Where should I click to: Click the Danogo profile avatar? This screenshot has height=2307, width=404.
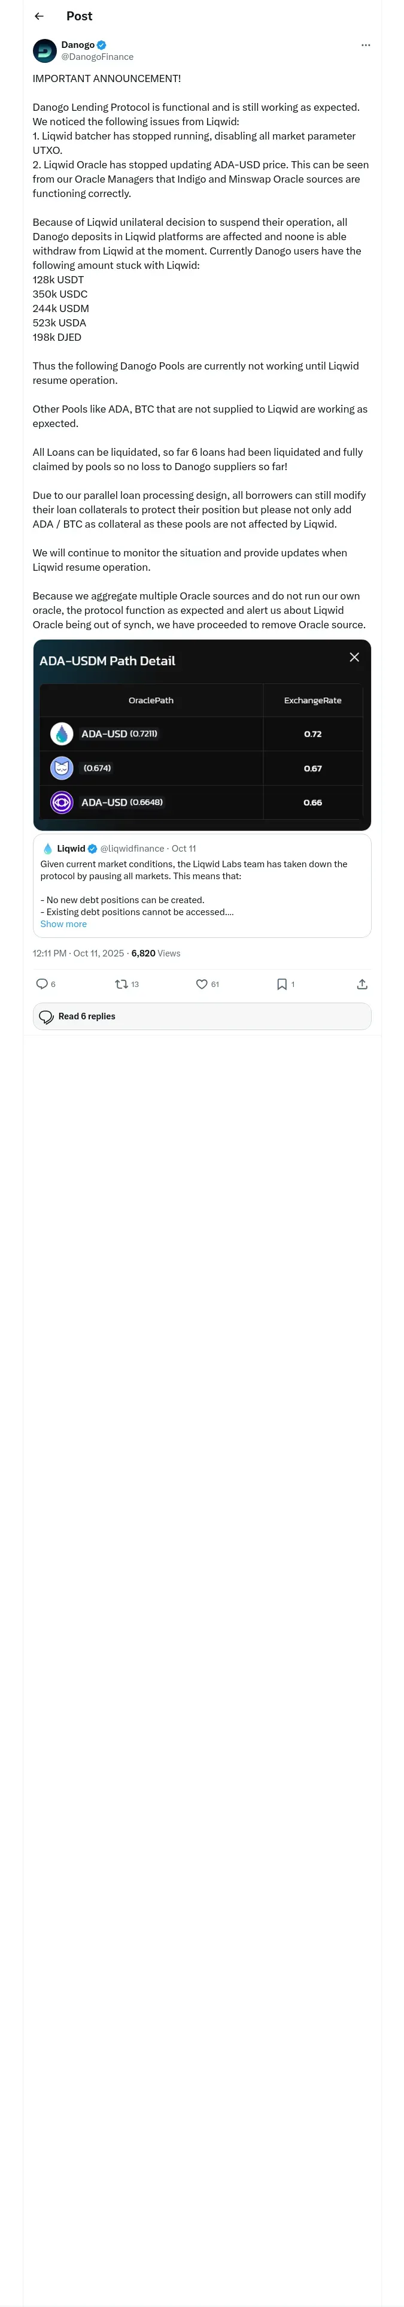pos(45,51)
